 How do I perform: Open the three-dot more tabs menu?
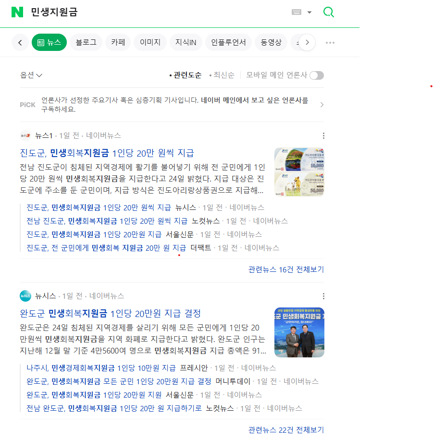click(330, 43)
